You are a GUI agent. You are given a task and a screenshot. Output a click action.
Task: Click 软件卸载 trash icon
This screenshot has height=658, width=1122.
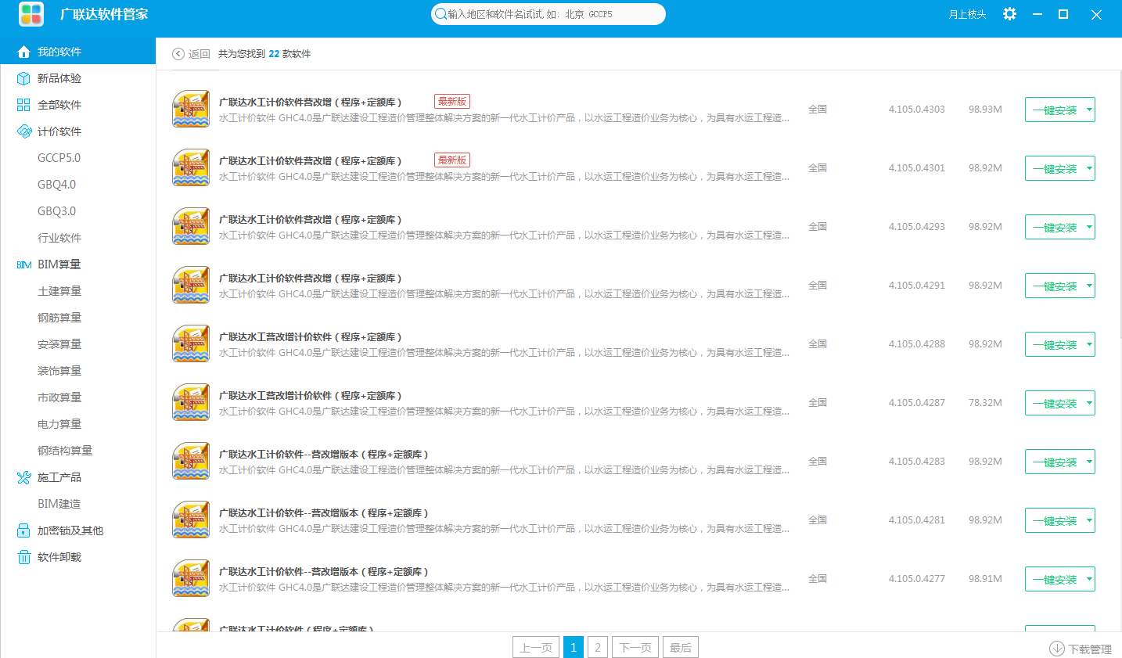tap(23, 557)
